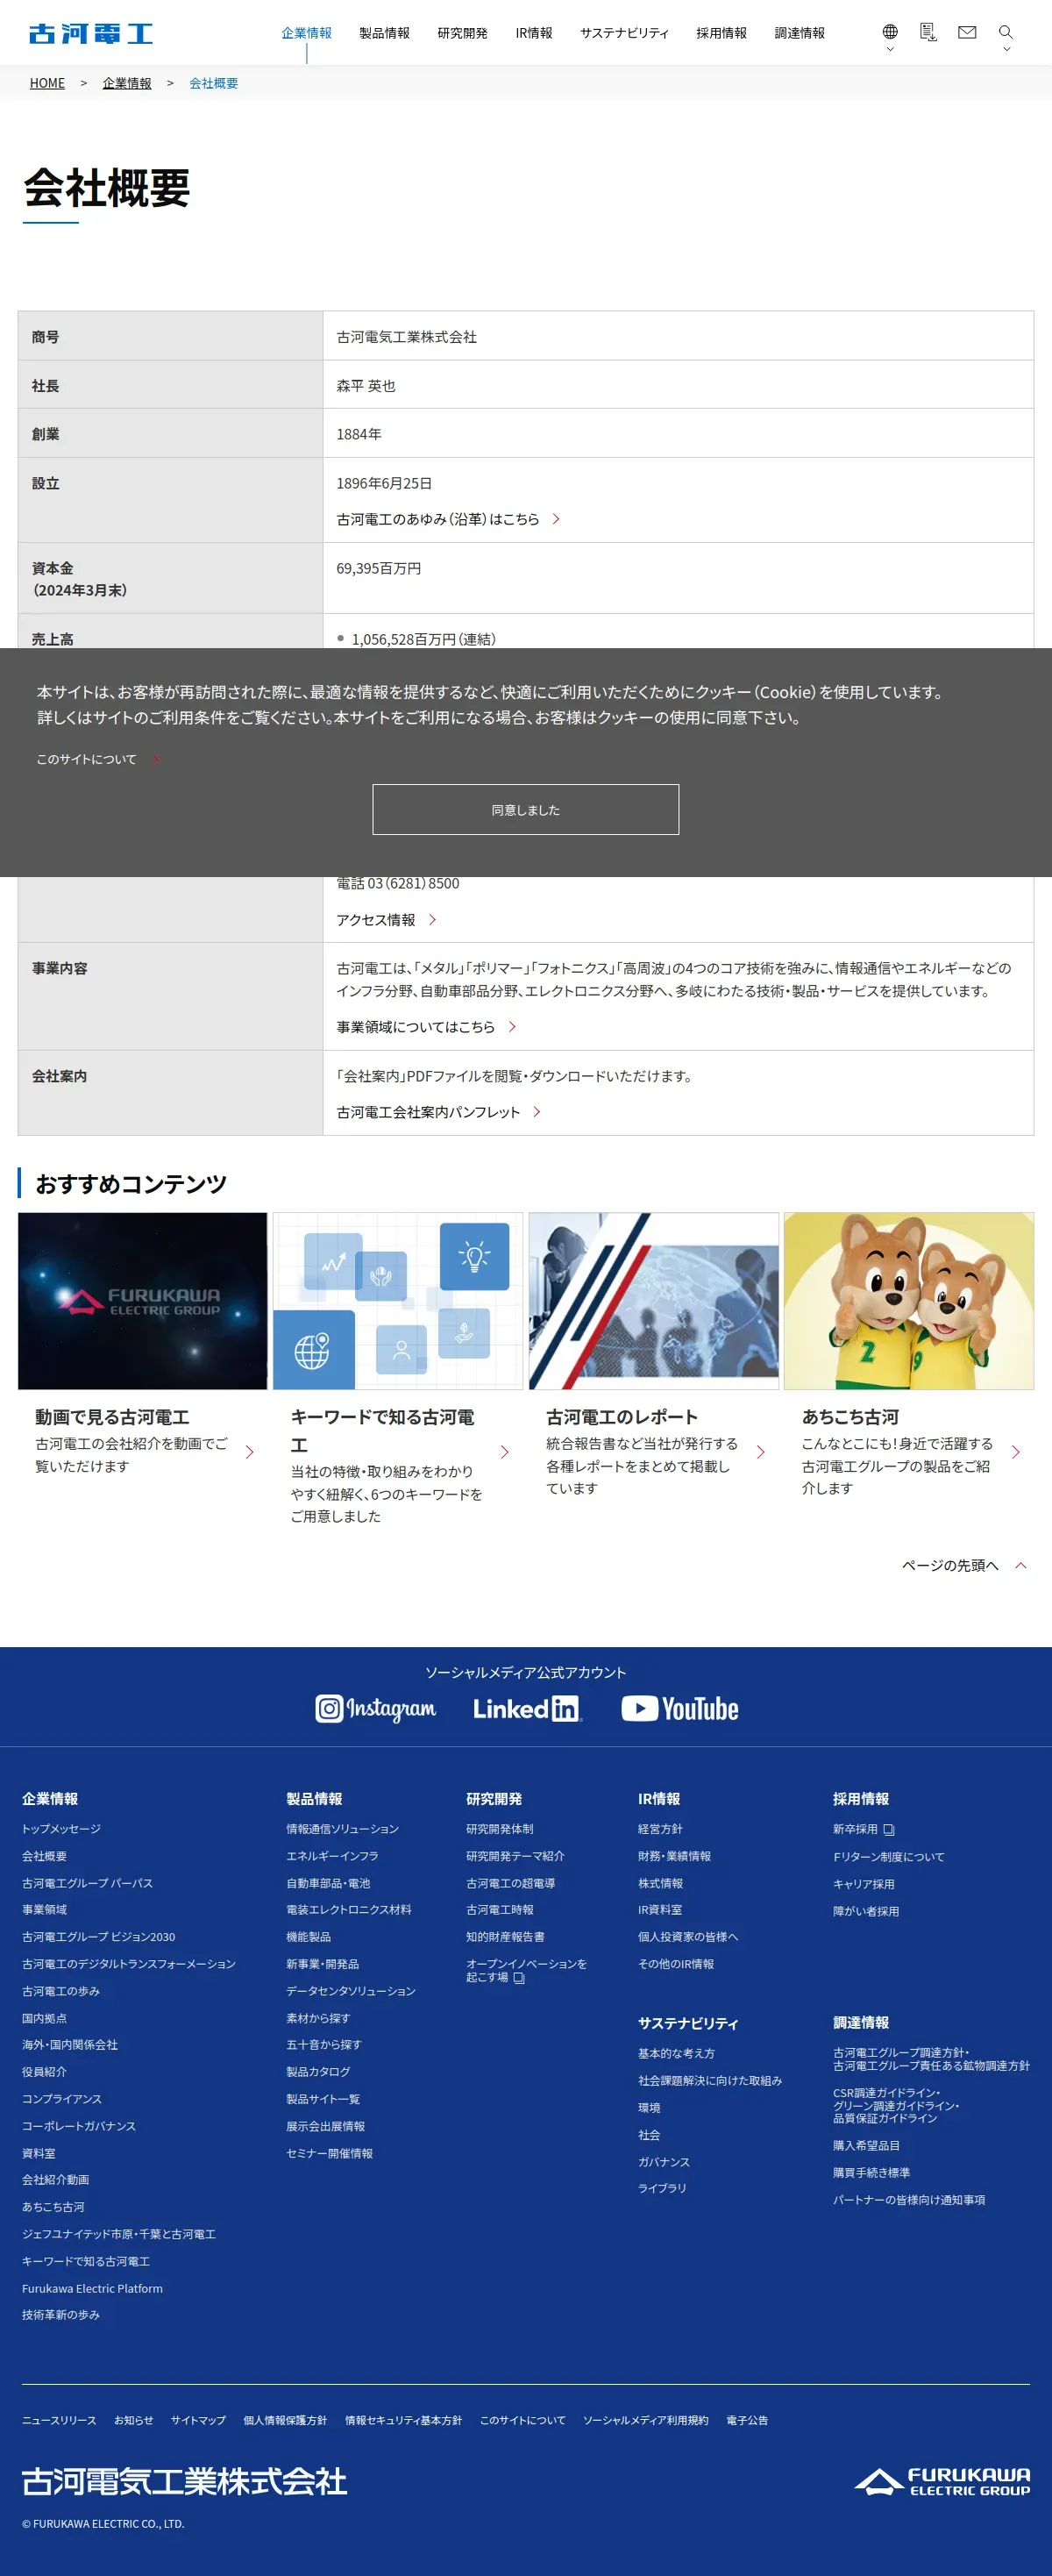1052x2576 pixels.
Task: Open the 調達情報 menu
Action: pos(800,33)
